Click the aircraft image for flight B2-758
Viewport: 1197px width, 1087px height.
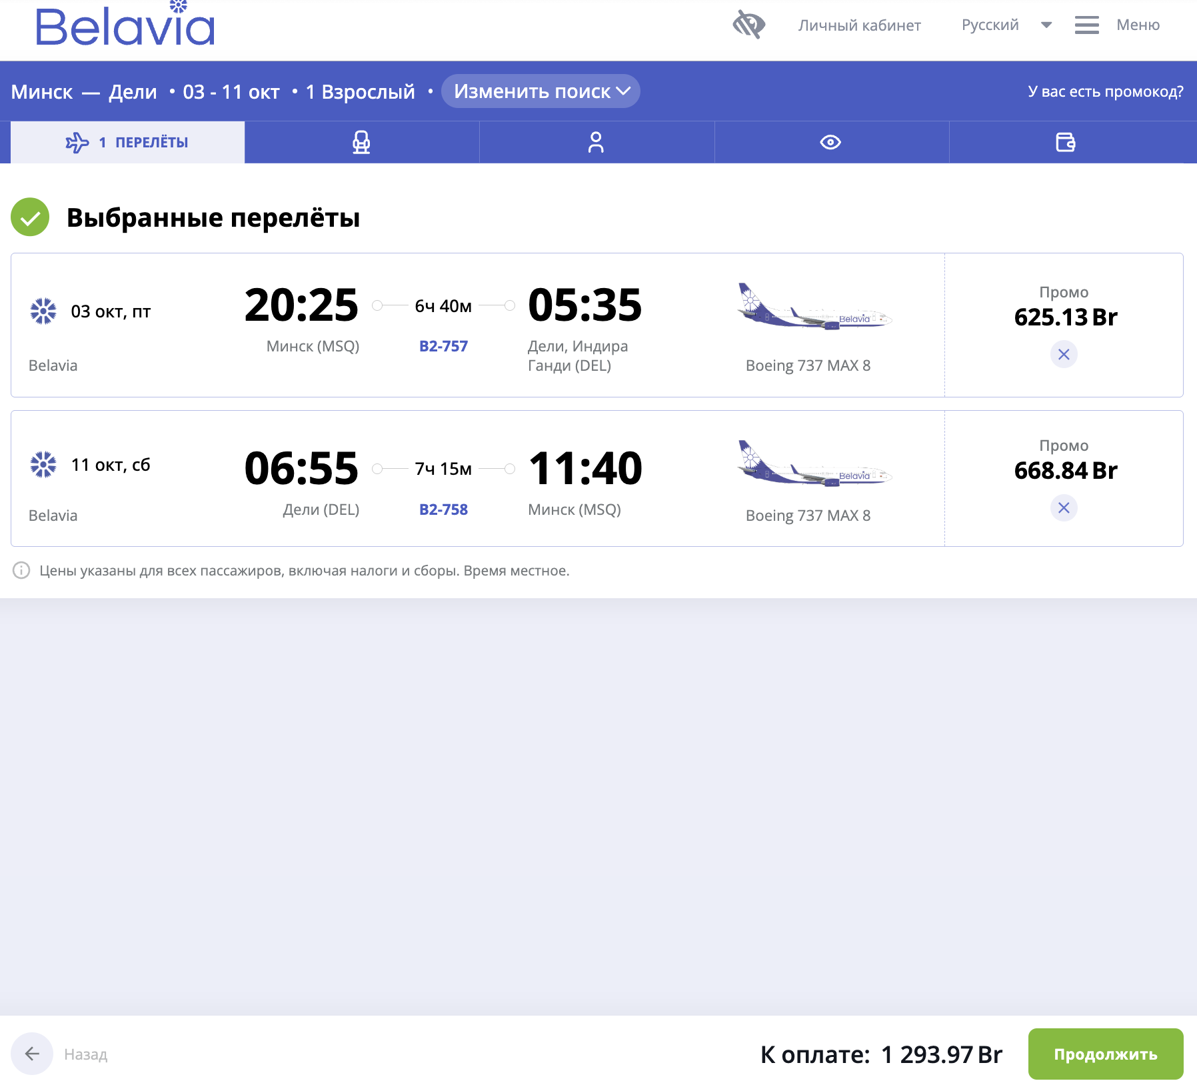click(x=814, y=464)
